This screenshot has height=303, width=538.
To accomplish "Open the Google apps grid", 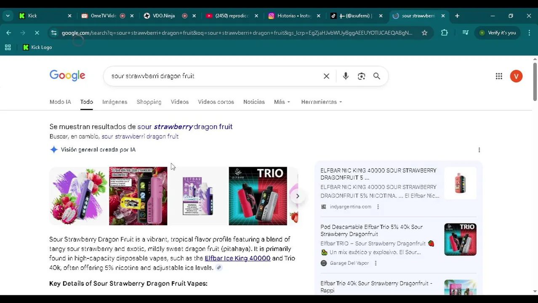I will [x=499, y=76].
